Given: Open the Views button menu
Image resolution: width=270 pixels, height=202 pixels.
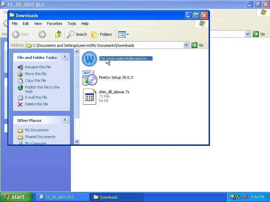Looking at the screenshot, I should coord(123,34).
